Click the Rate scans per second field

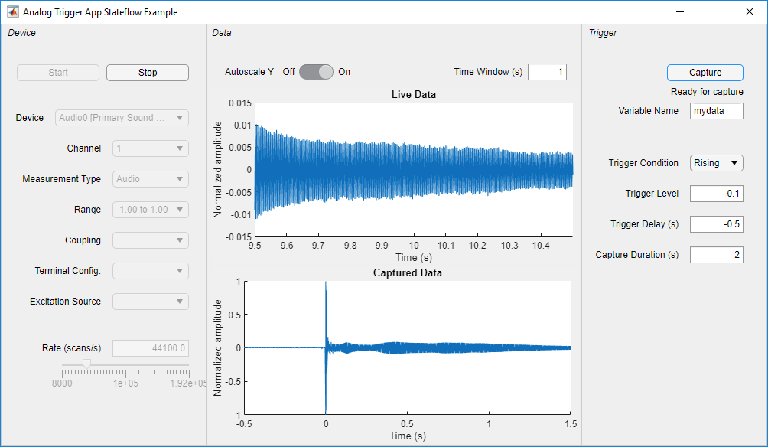point(150,347)
